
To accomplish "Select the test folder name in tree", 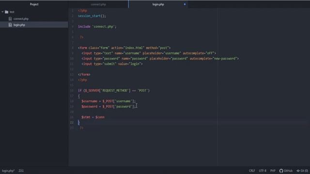I will [12, 12].
